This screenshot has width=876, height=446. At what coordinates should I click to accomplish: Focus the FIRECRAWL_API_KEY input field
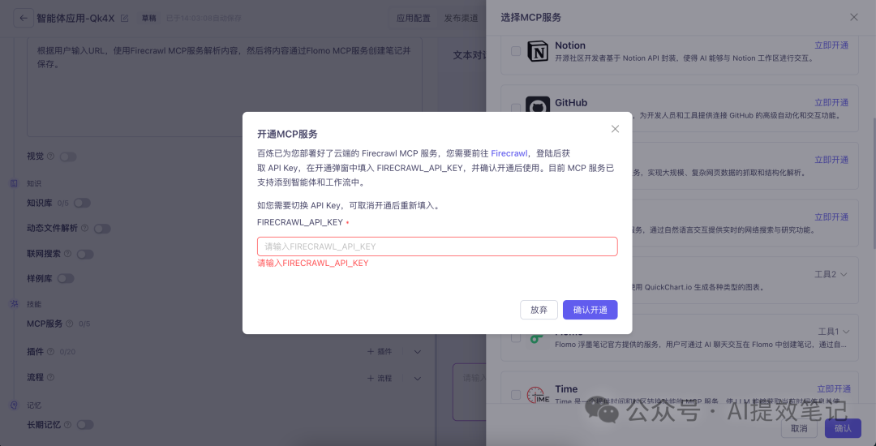coord(437,247)
